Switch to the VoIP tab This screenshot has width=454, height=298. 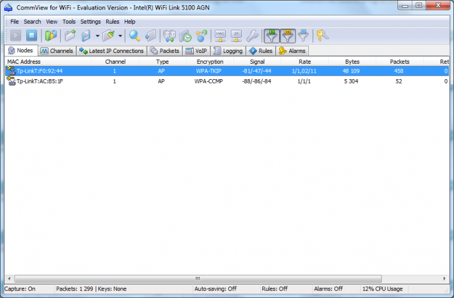(196, 51)
